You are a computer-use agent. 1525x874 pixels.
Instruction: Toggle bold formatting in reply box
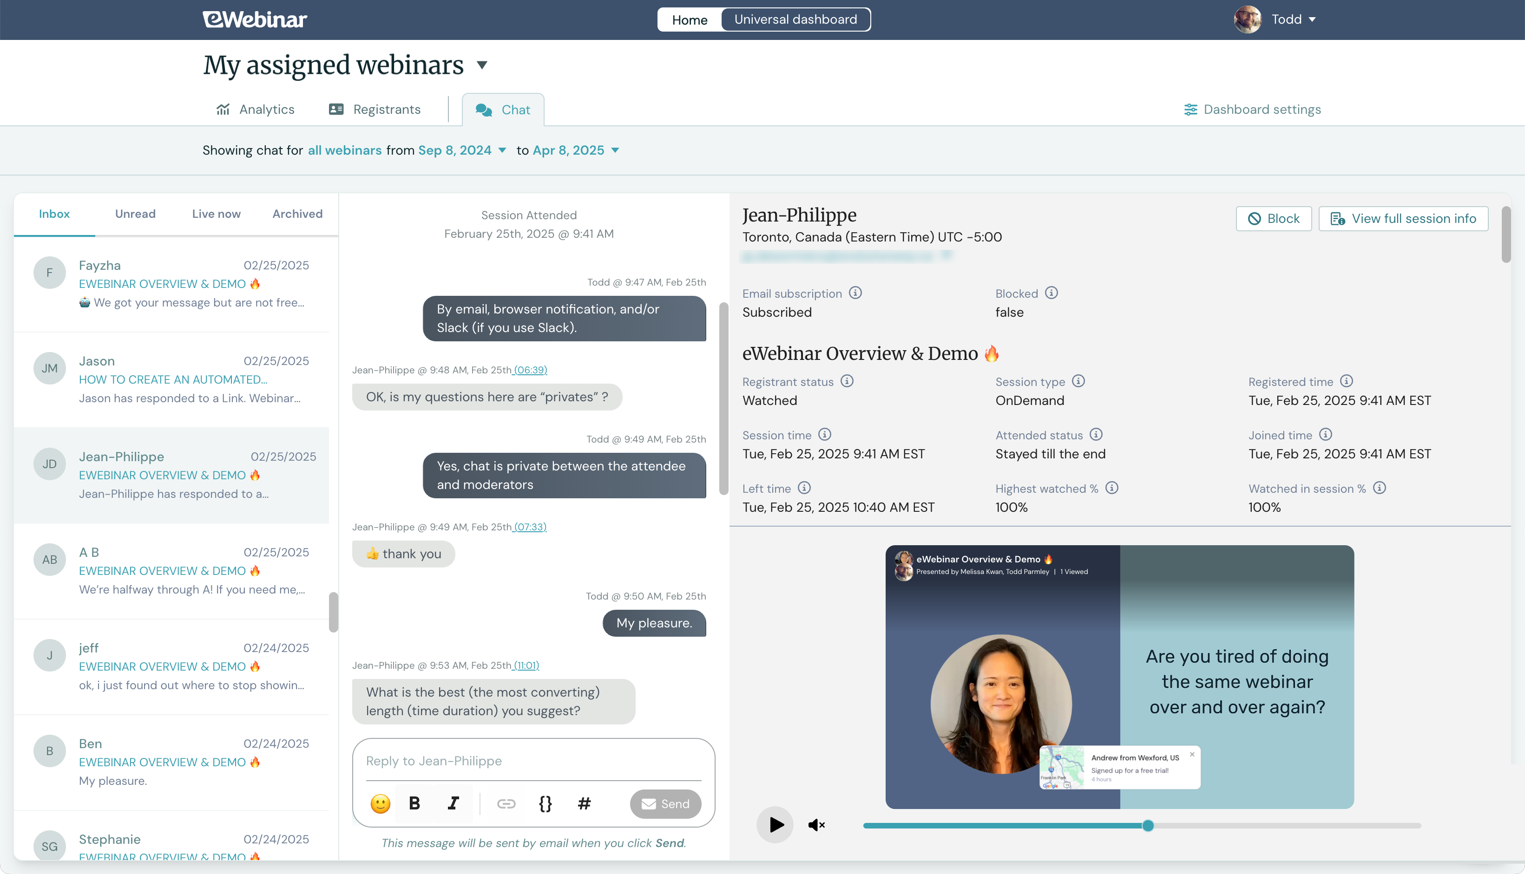pos(414,804)
